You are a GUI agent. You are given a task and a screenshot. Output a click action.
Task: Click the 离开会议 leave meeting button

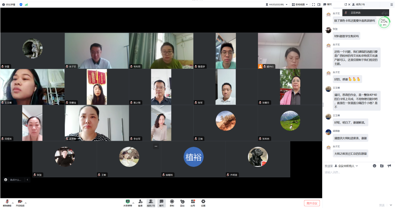(312, 203)
